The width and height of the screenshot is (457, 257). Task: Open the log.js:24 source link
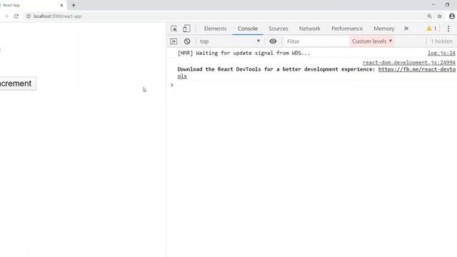click(441, 53)
